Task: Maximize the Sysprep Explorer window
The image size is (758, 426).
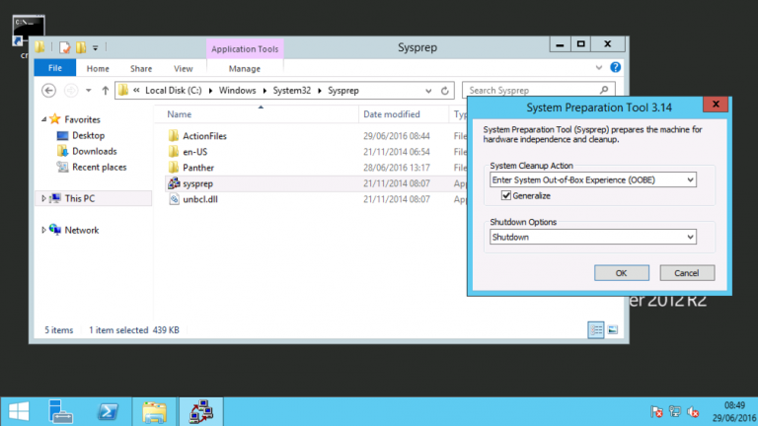Action: [x=580, y=44]
